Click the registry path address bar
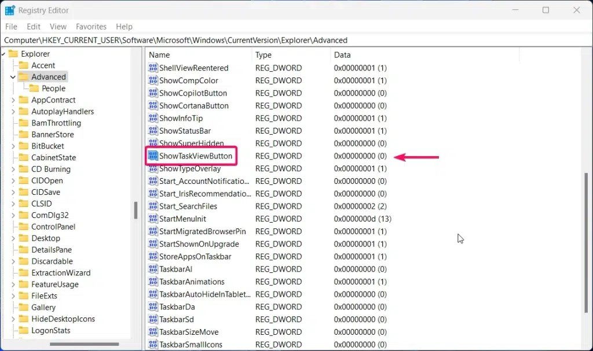 (x=296, y=40)
